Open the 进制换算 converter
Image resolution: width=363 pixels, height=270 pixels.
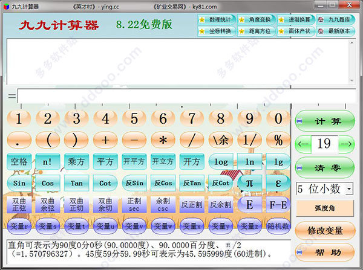296,20
